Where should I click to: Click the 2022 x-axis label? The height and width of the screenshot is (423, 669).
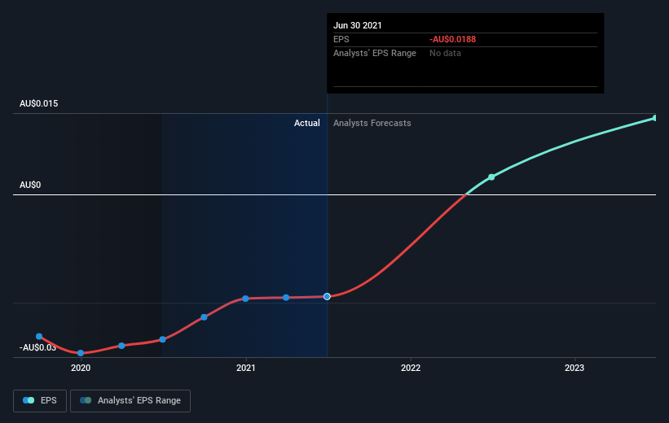(411, 368)
